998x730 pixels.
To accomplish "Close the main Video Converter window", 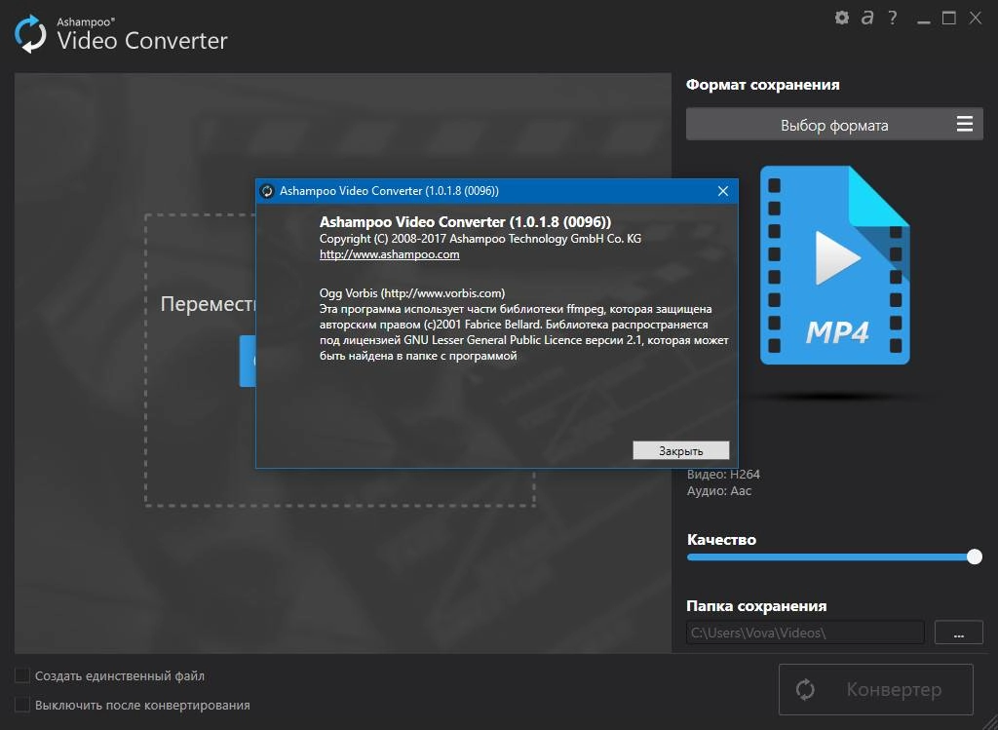I will click(x=975, y=18).
